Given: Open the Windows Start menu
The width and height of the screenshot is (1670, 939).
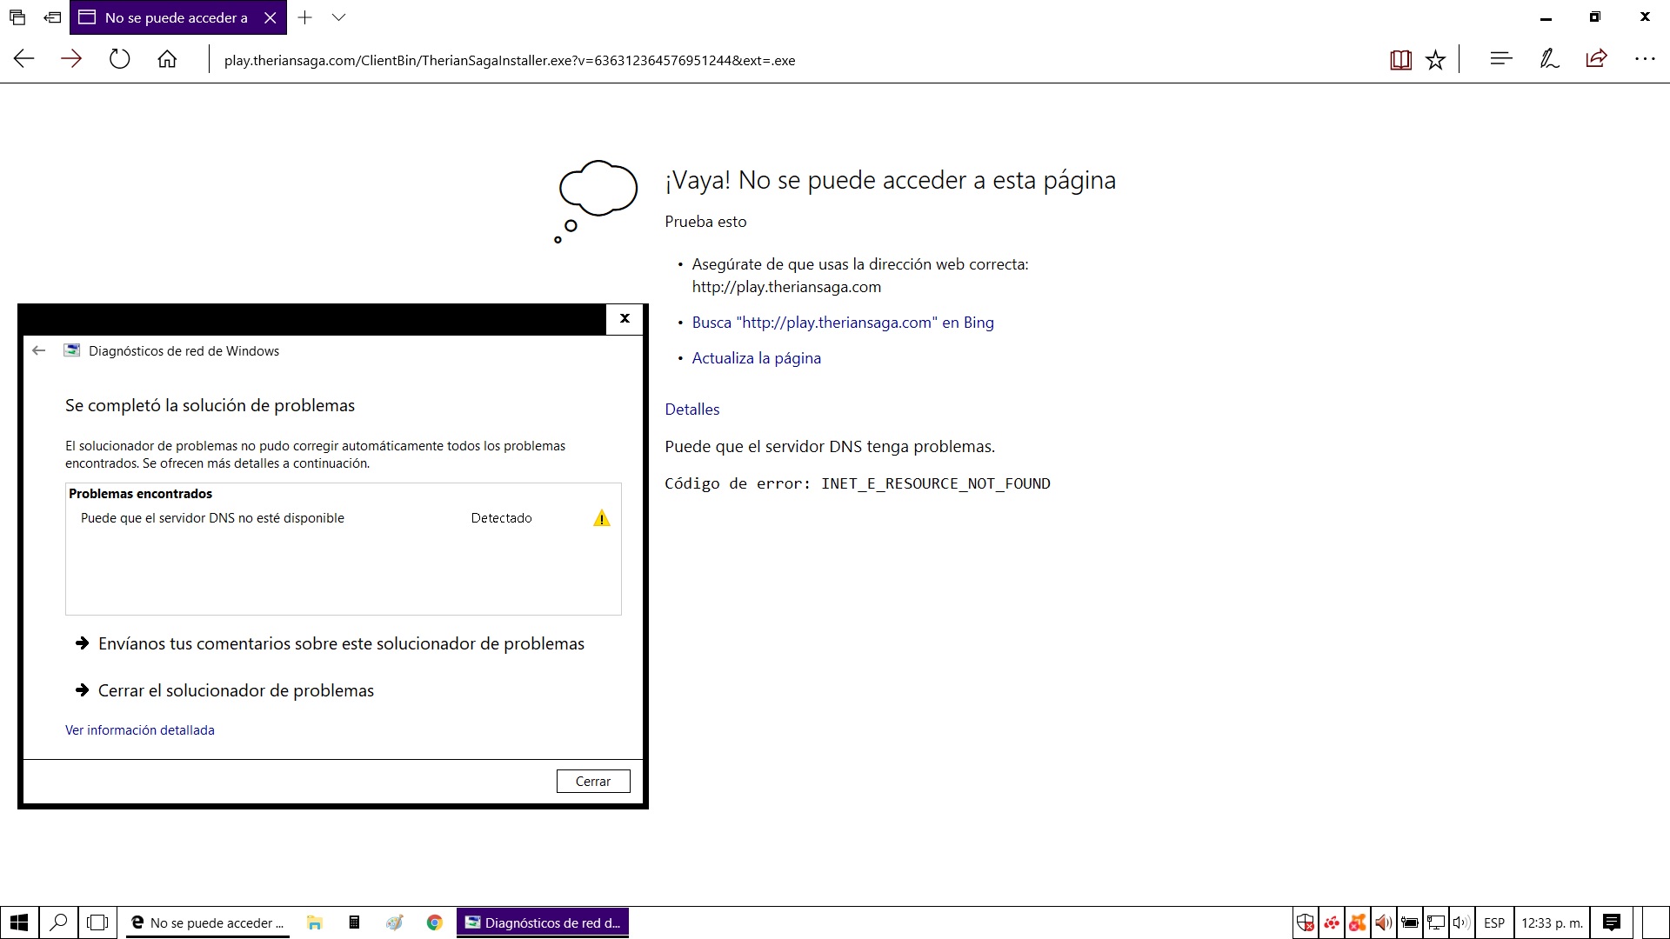Looking at the screenshot, I should (19, 922).
